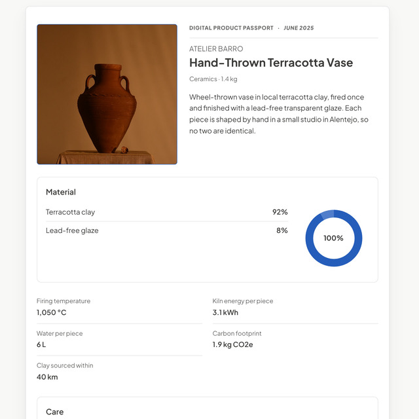Select the Water per piece 6 L stat
Image resolution: width=419 pixels, height=419 pixels.
pyautogui.click(x=119, y=340)
